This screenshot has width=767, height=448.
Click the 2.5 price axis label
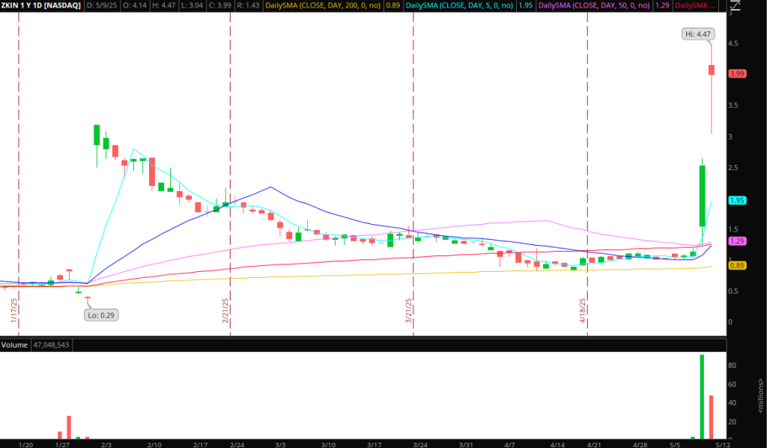733,168
